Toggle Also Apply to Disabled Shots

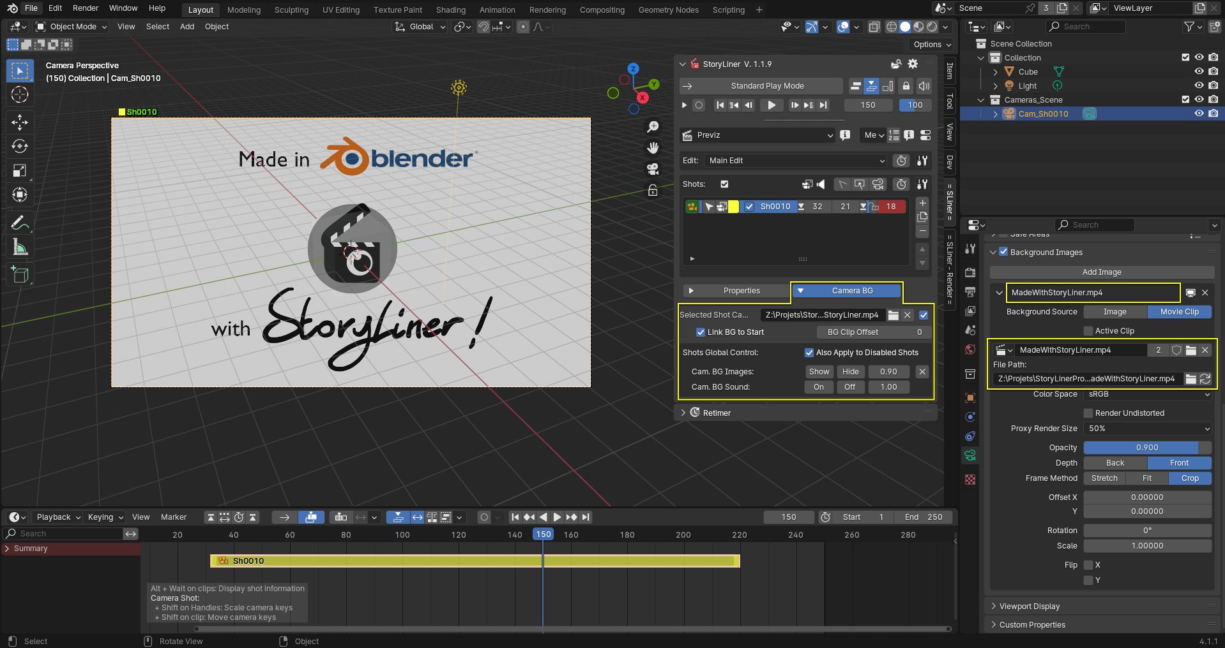point(809,353)
